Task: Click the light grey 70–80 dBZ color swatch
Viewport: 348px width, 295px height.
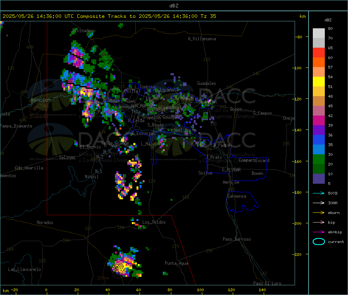Action: click(319, 33)
